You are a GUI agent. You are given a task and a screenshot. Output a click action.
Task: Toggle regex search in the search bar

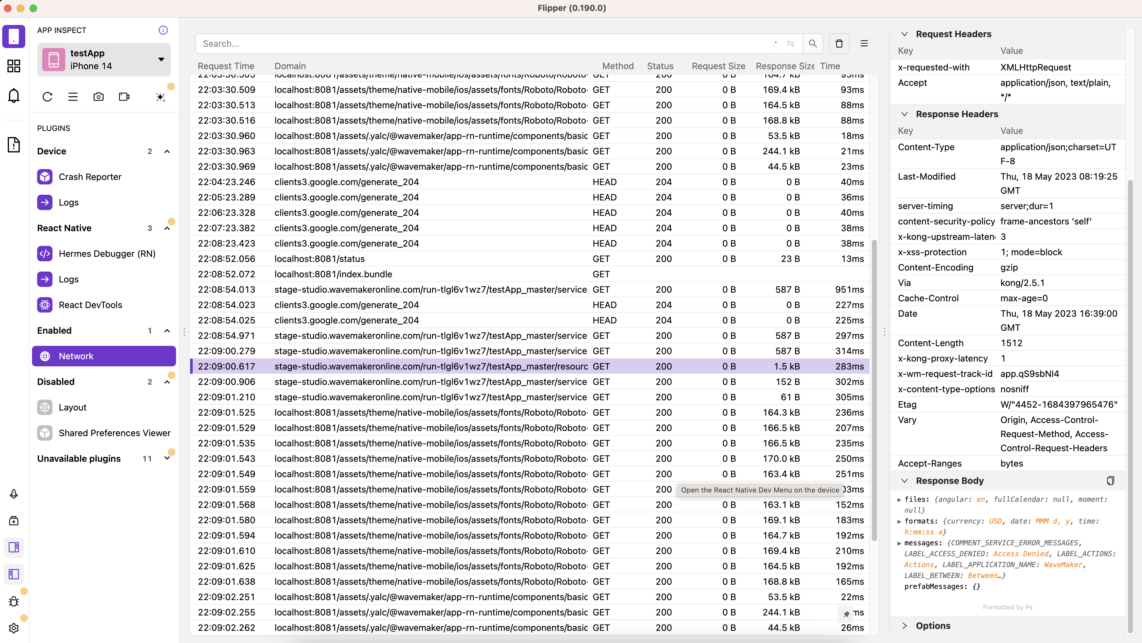(x=775, y=44)
